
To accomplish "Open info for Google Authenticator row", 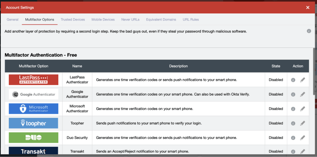I will coord(293,95).
